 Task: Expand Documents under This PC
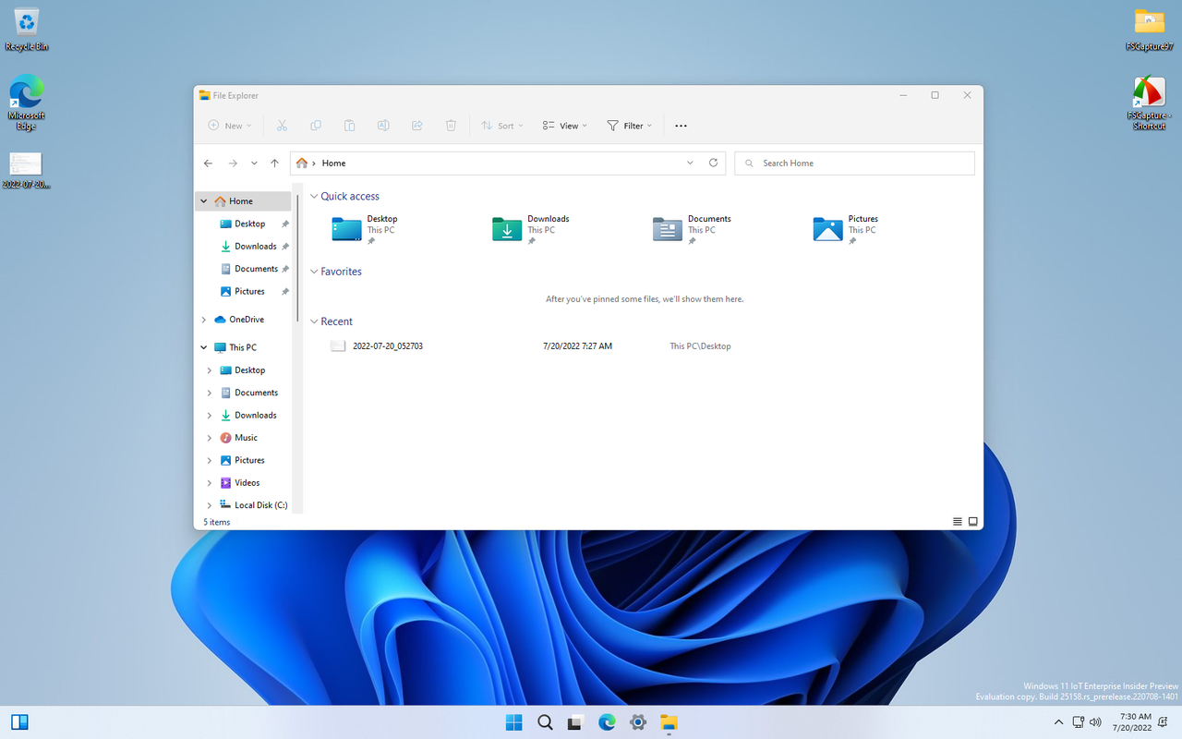210,393
